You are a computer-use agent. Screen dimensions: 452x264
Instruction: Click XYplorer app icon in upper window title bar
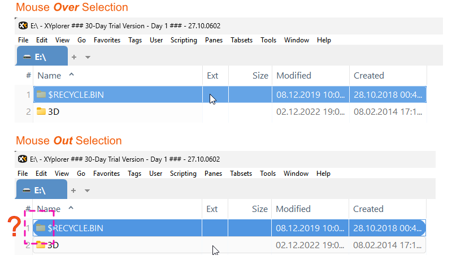(23, 26)
